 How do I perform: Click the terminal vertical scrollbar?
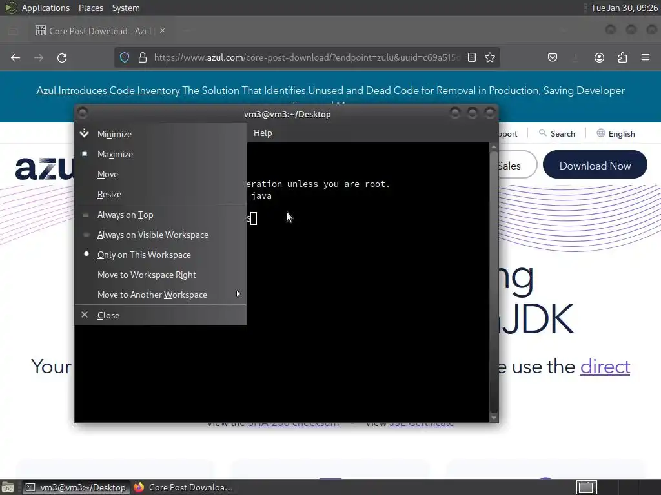(x=494, y=281)
